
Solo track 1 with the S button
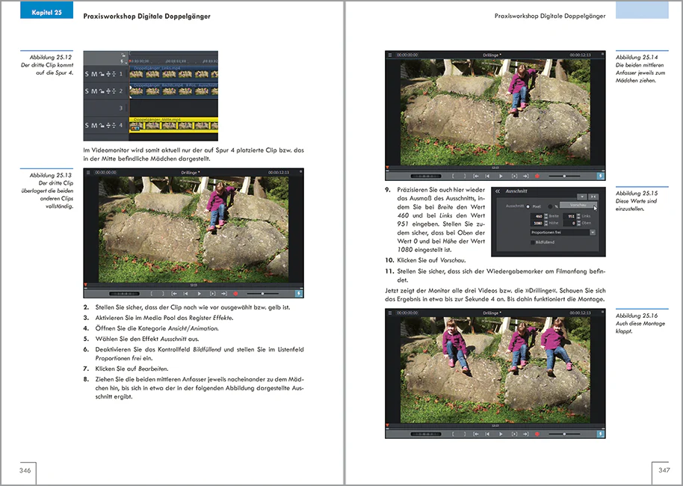pyautogui.click(x=87, y=74)
